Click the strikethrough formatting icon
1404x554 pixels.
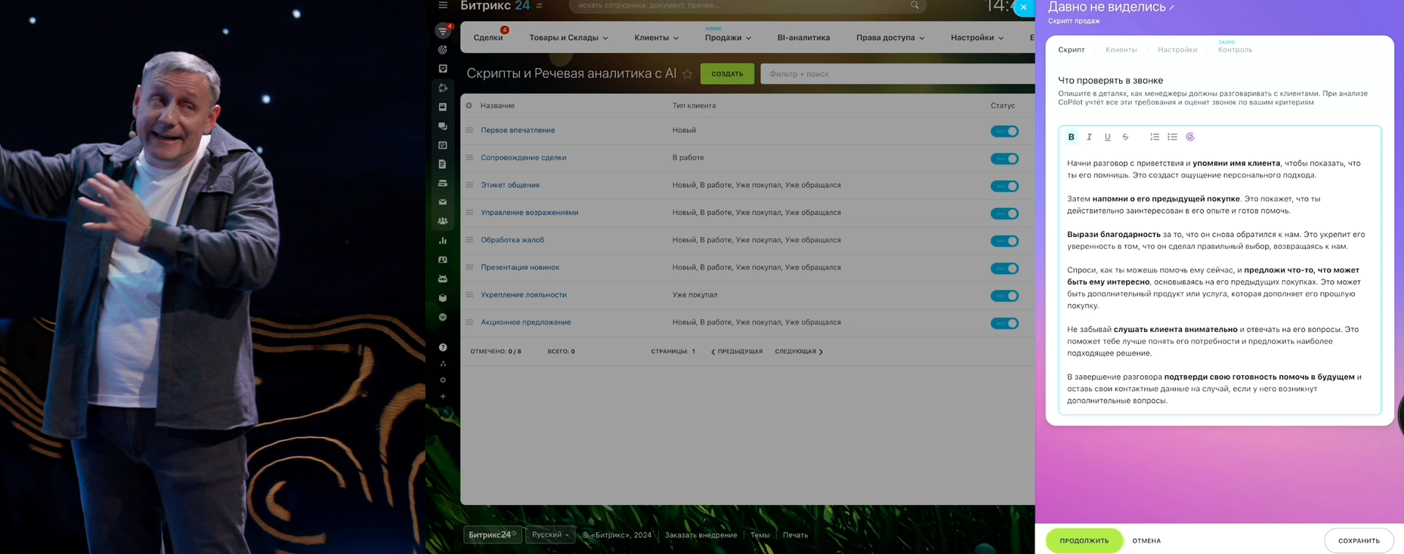point(1125,137)
